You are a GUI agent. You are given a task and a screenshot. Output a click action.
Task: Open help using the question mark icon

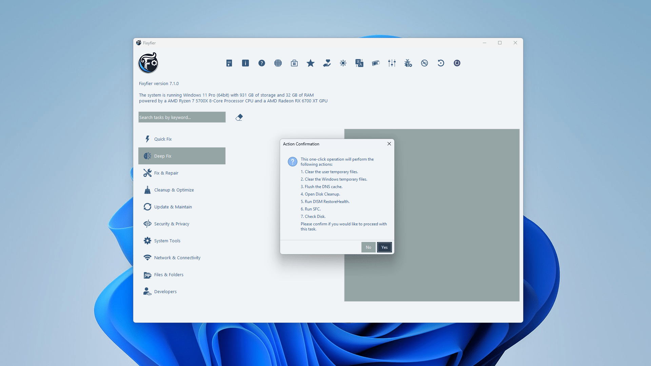point(262,63)
